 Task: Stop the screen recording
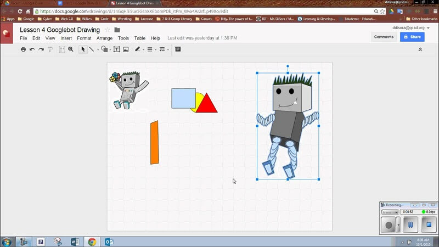pyautogui.click(x=429, y=224)
